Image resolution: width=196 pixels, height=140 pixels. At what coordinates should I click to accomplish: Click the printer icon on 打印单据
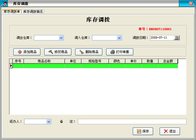(x=113, y=52)
